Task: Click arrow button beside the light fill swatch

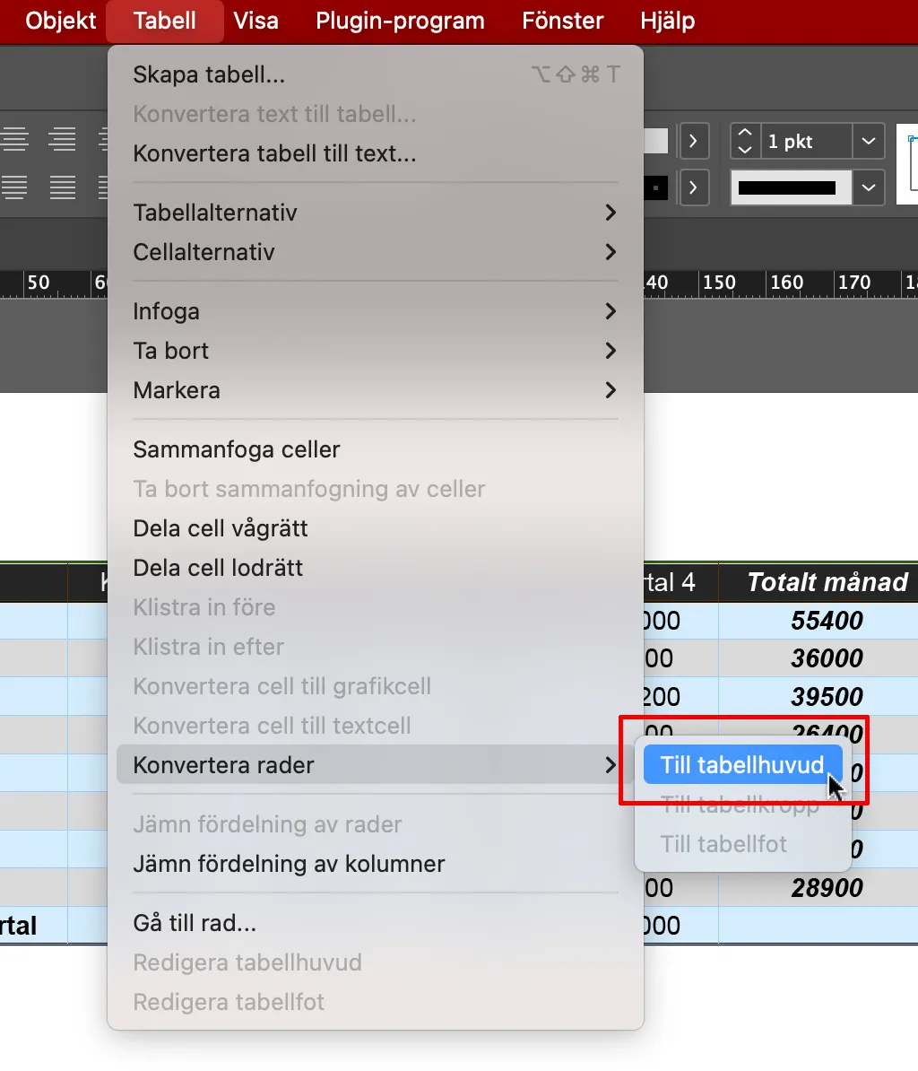Action: point(693,141)
